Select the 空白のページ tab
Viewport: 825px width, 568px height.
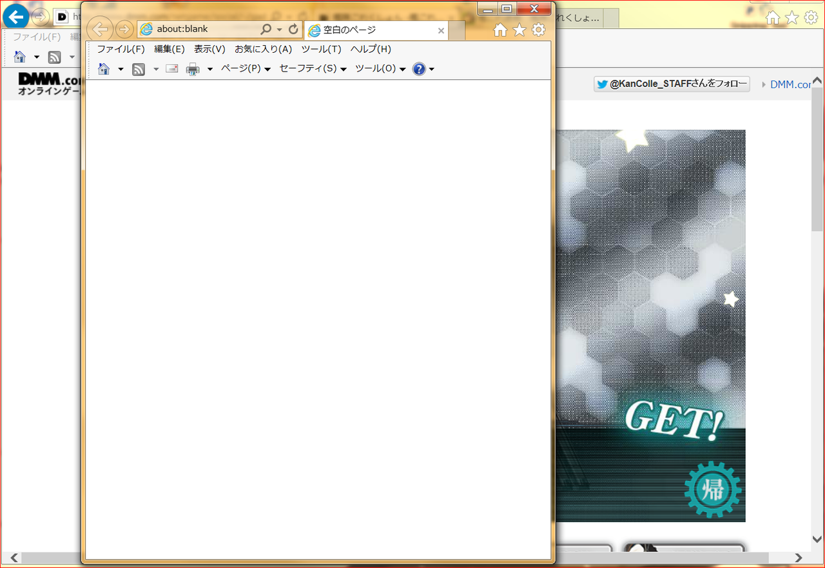(377, 30)
